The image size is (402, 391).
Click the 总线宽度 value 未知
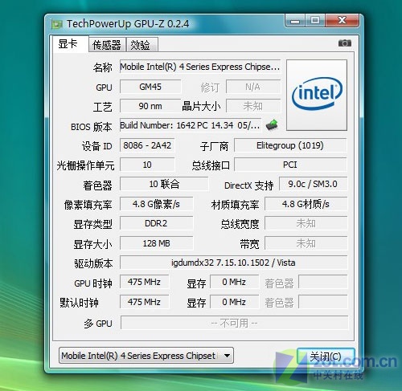(306, 223)
